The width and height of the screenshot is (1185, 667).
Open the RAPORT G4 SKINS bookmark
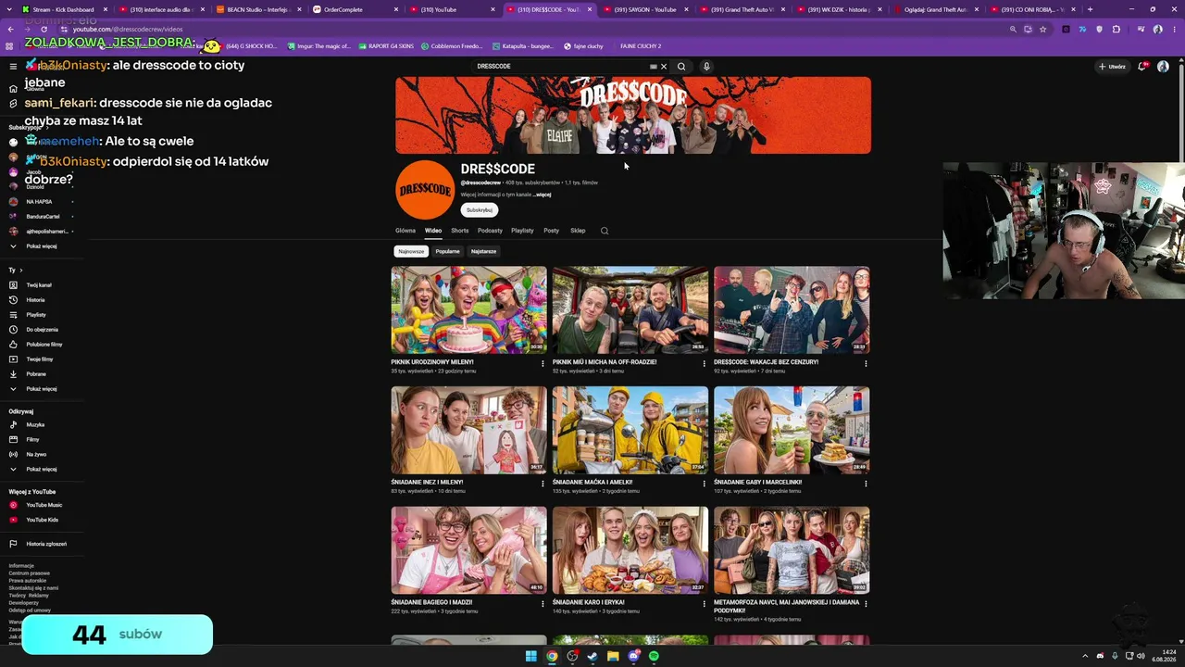(386, 46)
